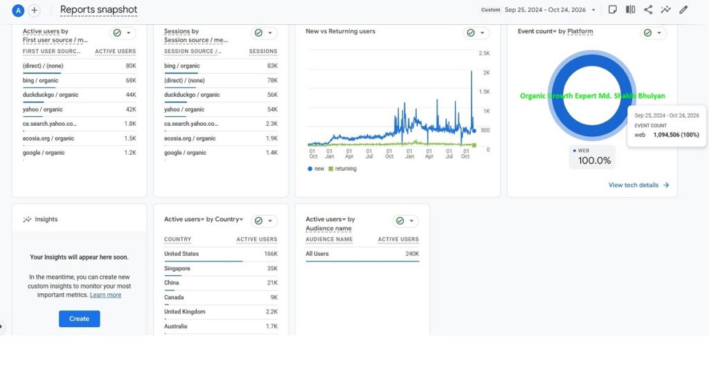
Task: Edit the report with pencil icon
Action: click(683, 10)
